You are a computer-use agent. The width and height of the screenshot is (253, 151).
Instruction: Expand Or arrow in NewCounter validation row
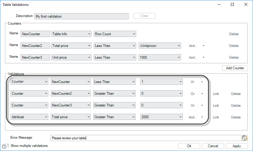pos(202,82)
